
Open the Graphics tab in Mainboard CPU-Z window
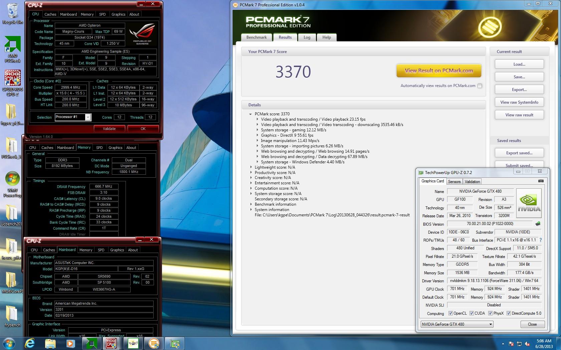click(117, 250)
